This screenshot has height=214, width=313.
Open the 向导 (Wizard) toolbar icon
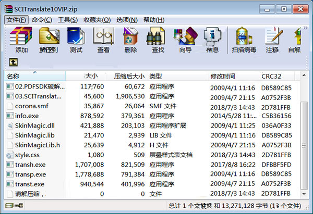[x=185, y=36]
